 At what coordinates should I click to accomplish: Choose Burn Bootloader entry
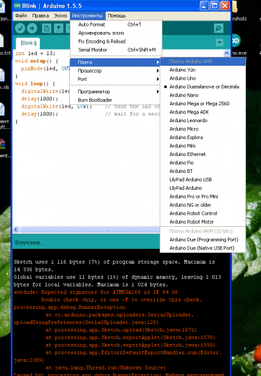[116, 100]
